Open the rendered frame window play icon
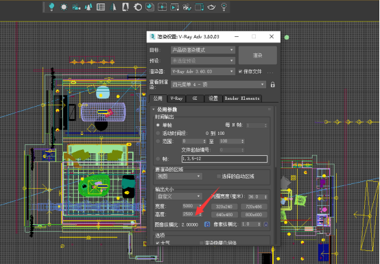The height and width of the screenshot is (264, 380). tap(174, 7)
